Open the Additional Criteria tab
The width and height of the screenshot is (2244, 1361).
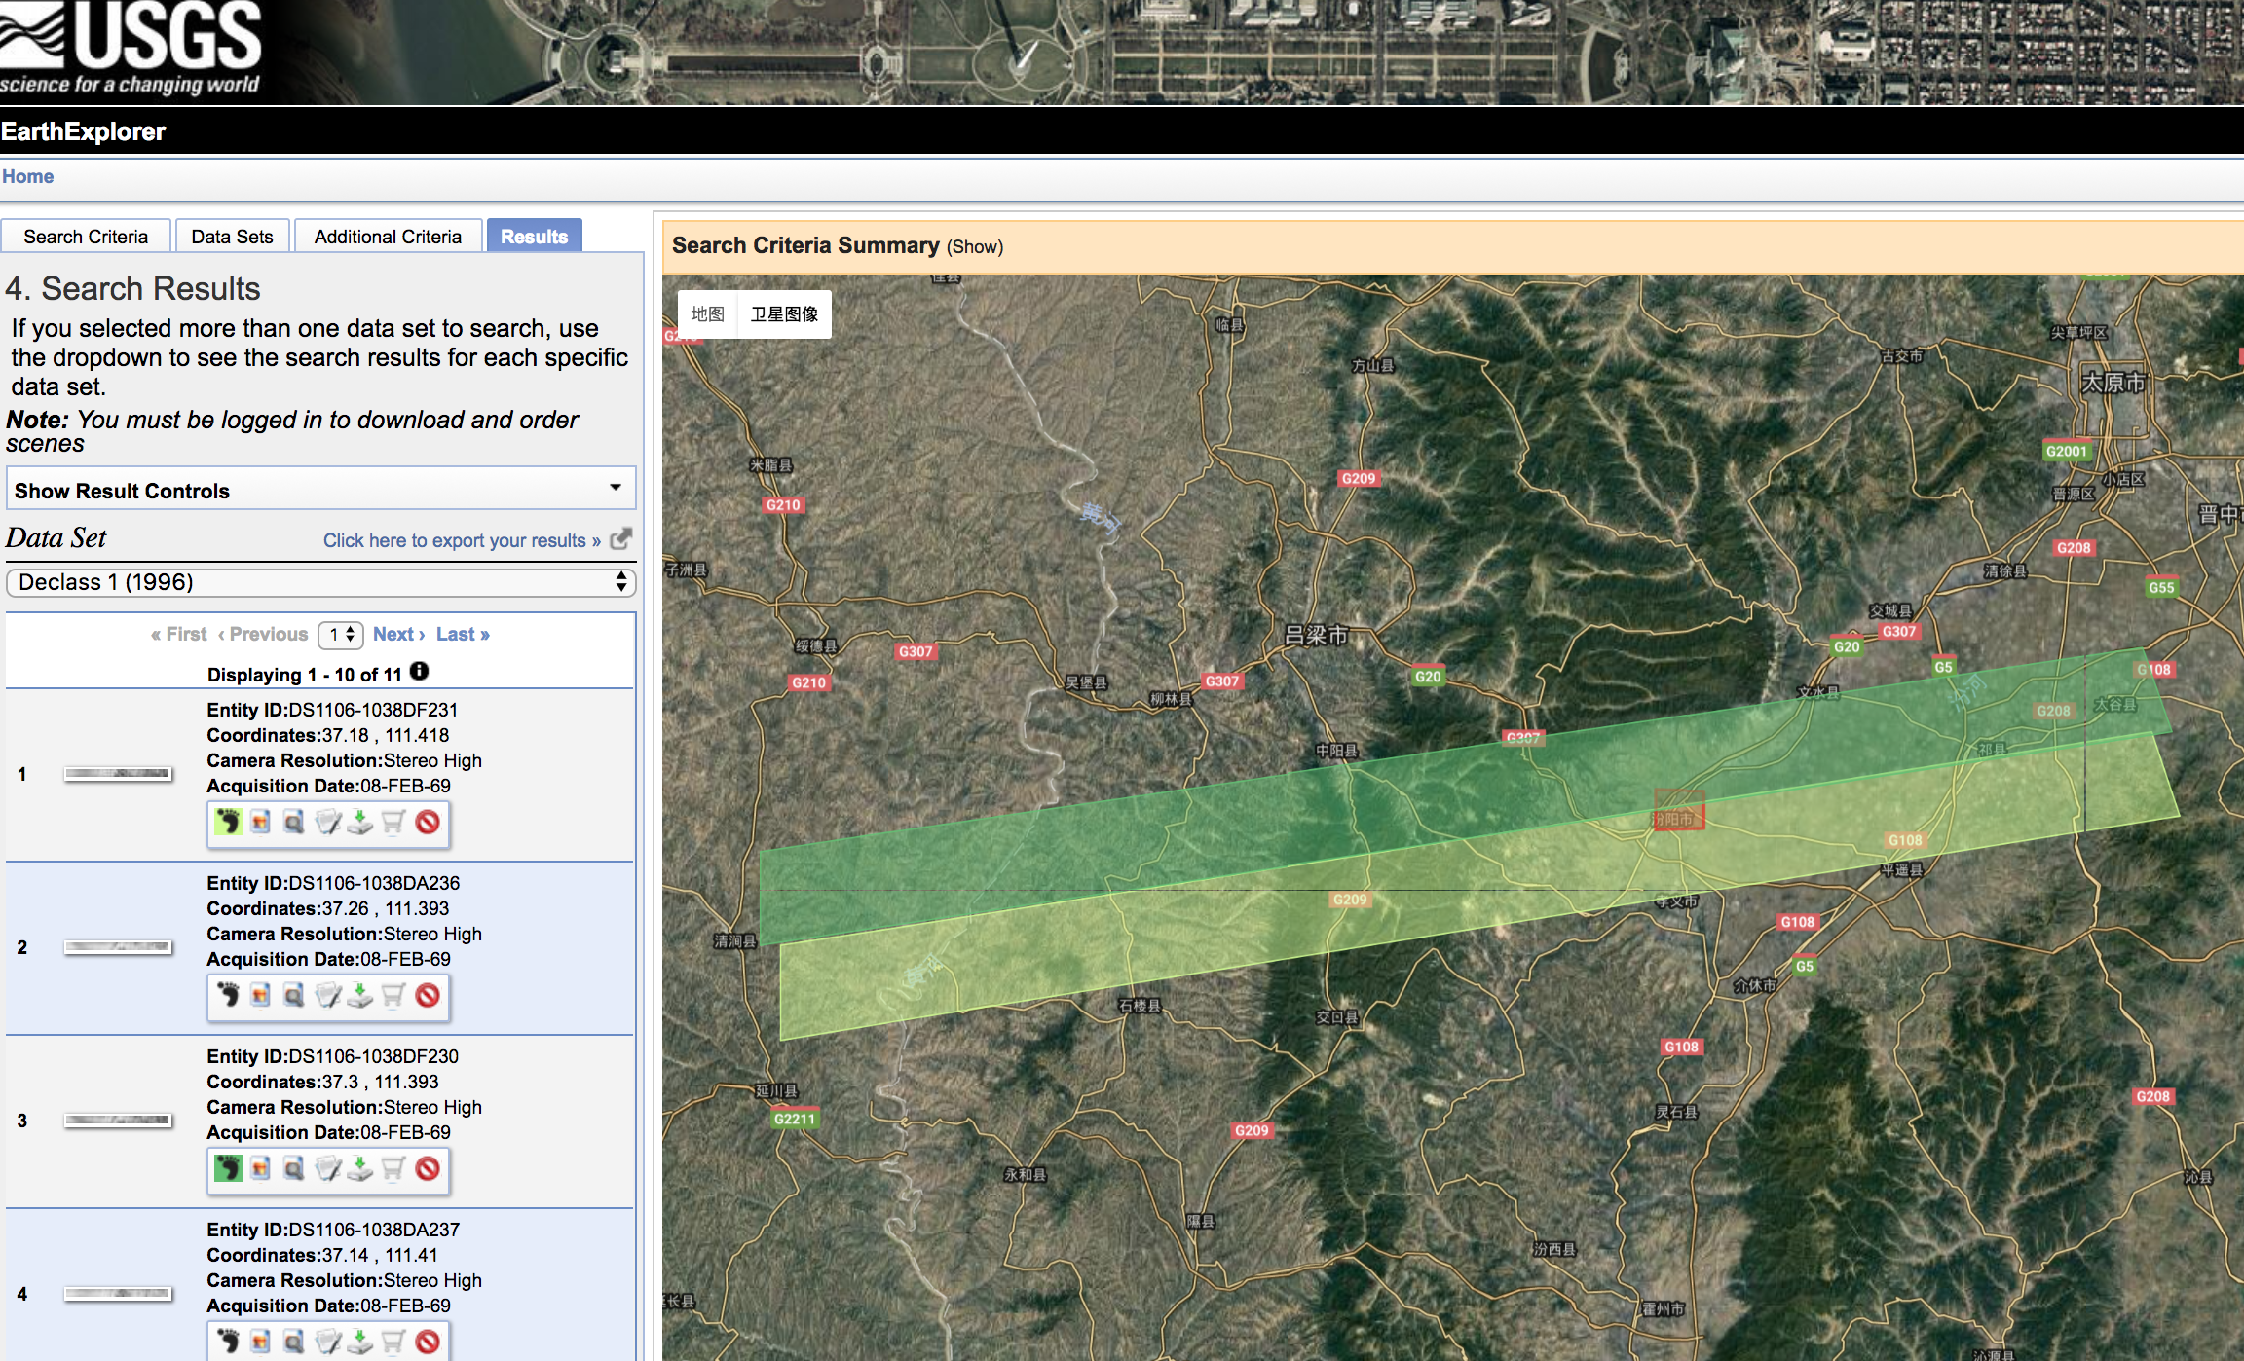(x=388, y=237)
